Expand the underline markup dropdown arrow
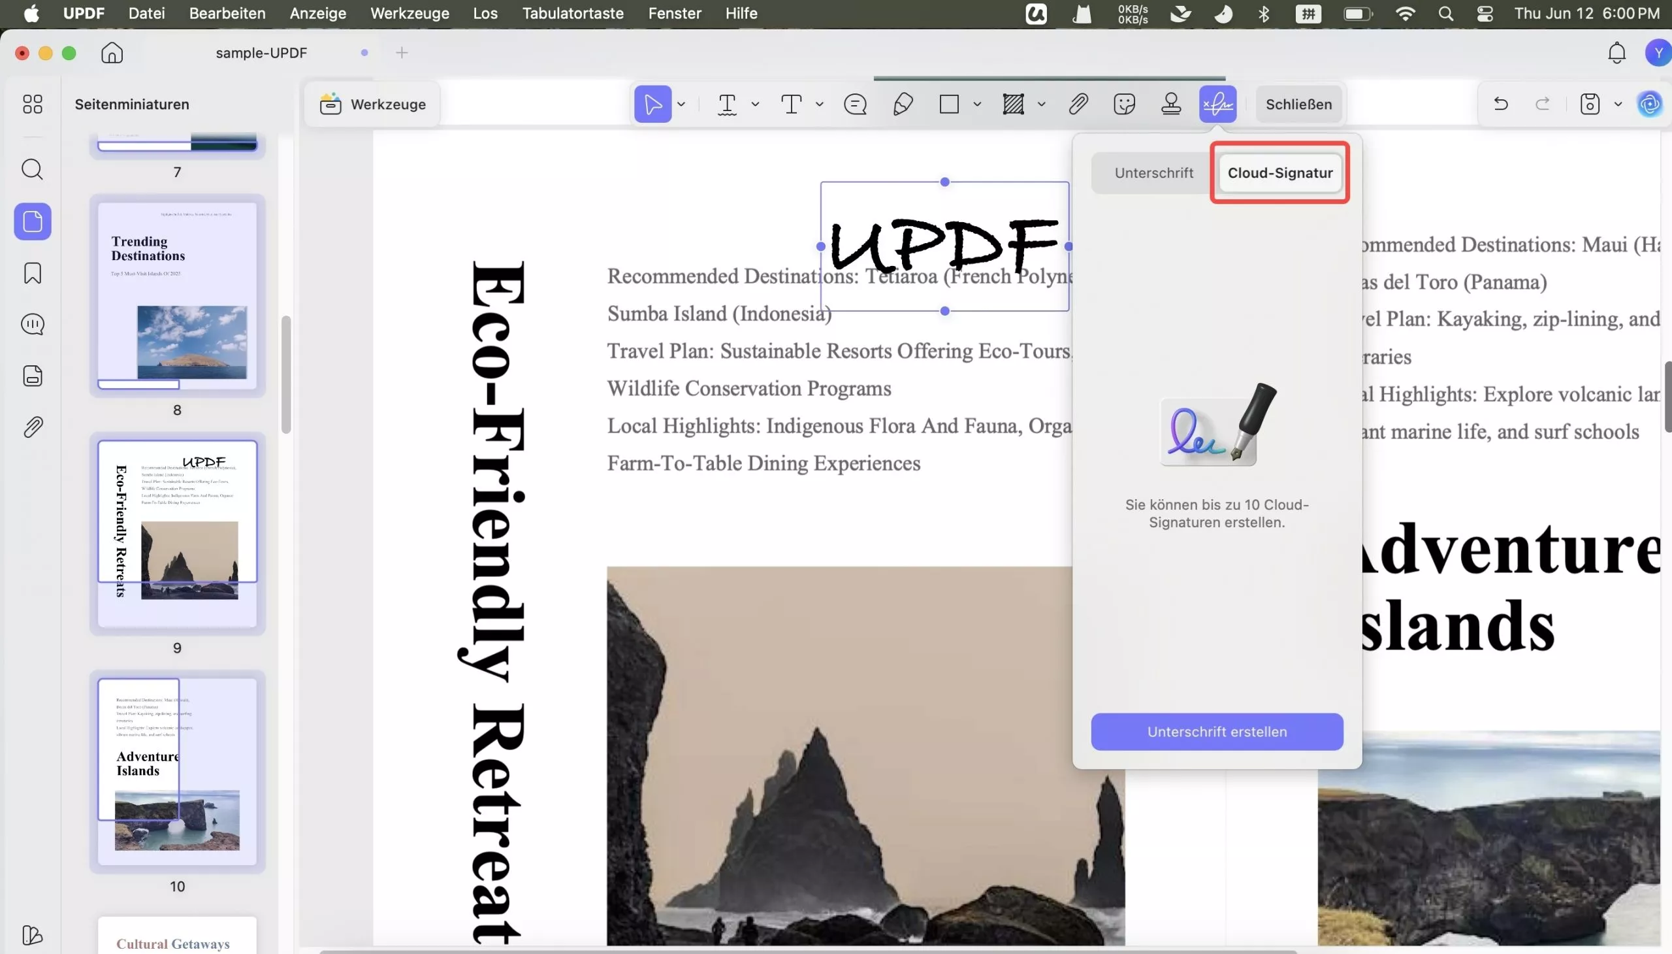 (755, 104)
